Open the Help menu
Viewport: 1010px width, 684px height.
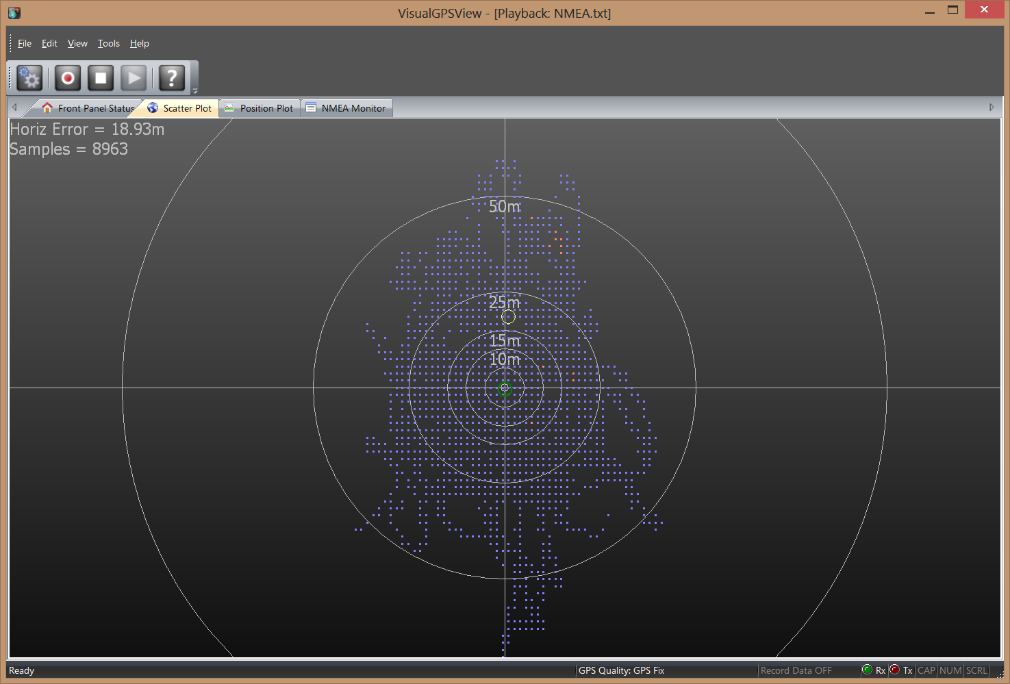coord(140,43)
